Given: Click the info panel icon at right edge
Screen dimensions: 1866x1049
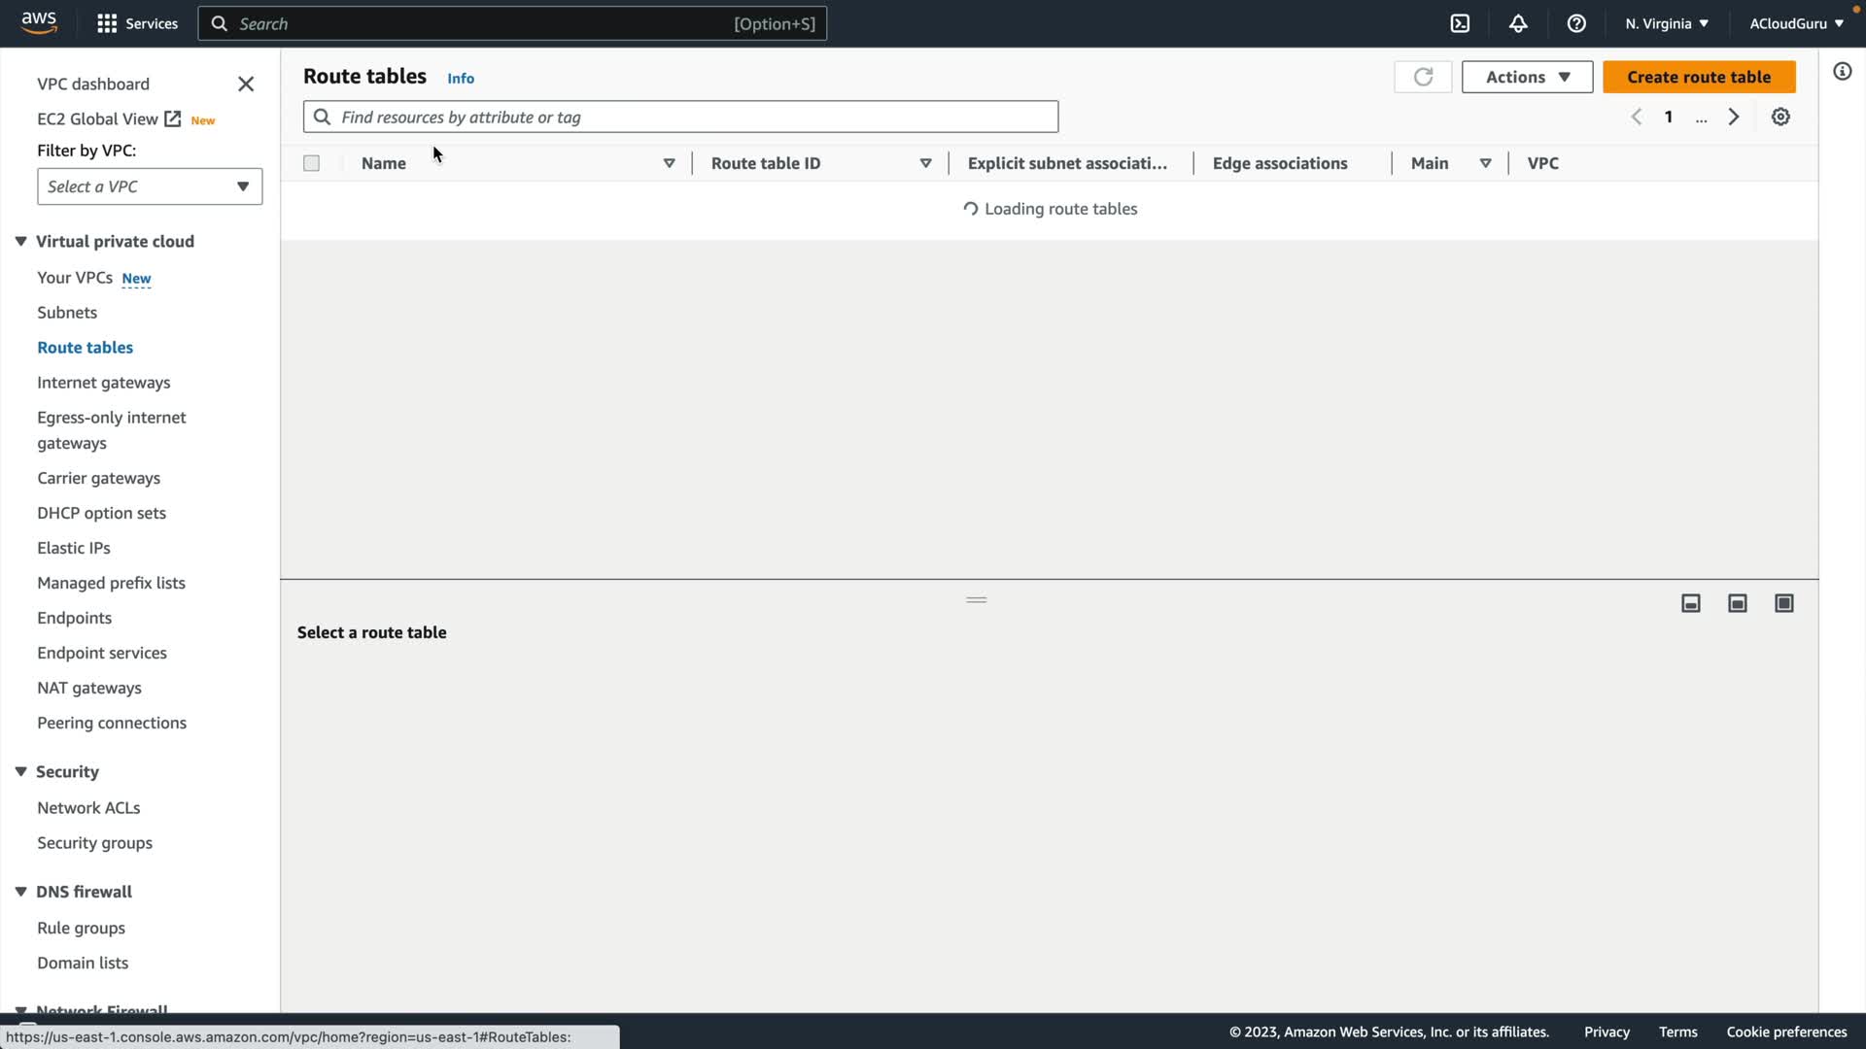Looking at the screenshot, I should [1842, 71].
